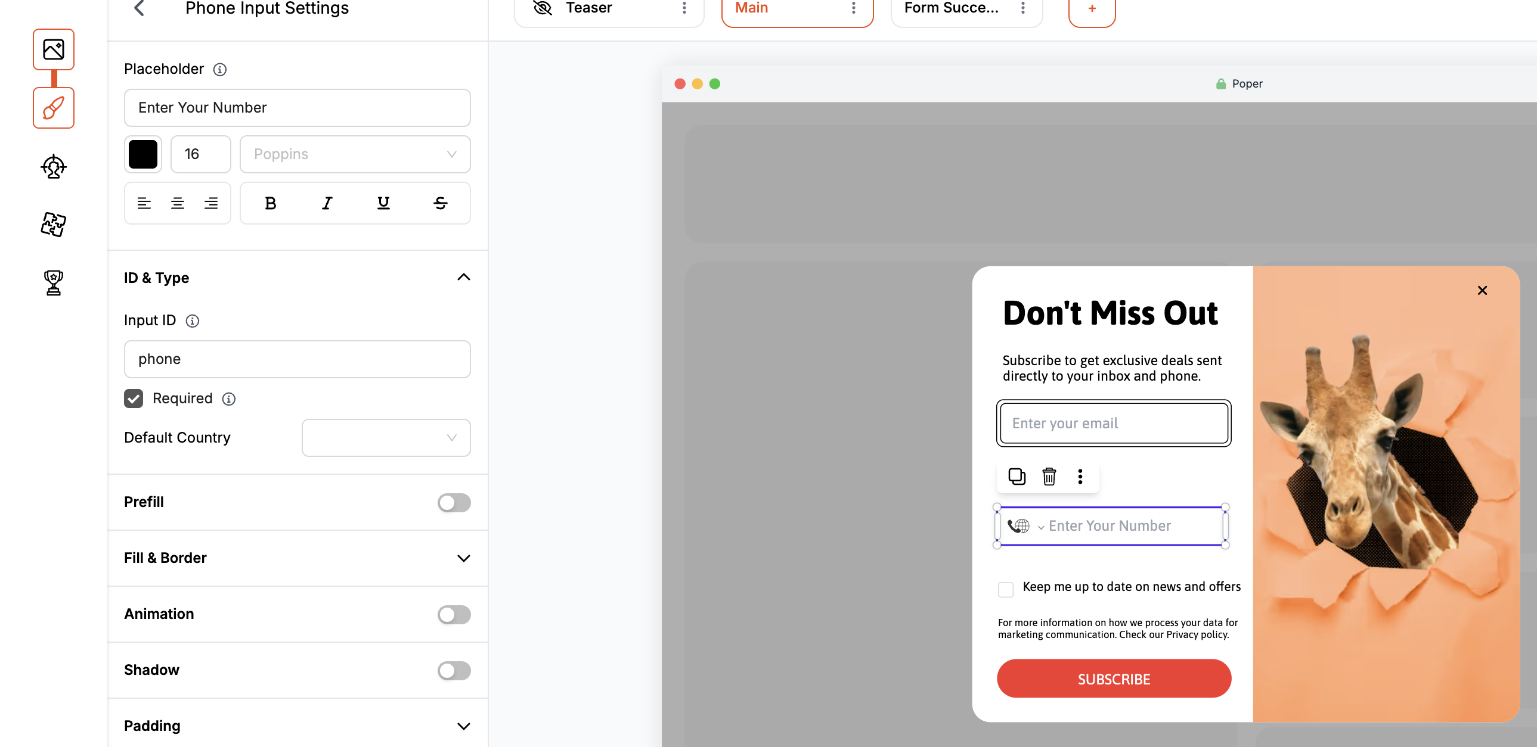This screenshot has width=1537, height=747.
Task: Open the black text color swatch
Action: [143, 154]
